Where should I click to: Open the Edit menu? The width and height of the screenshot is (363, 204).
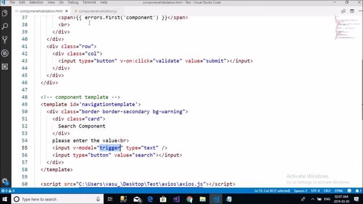click(22, 2)
